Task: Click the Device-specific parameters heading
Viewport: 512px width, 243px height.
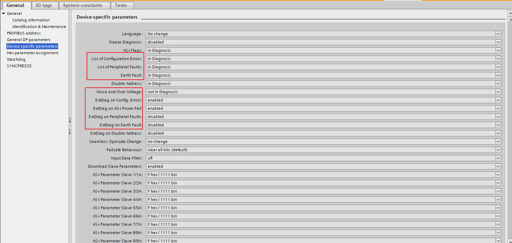Action: tap(107, 17)
